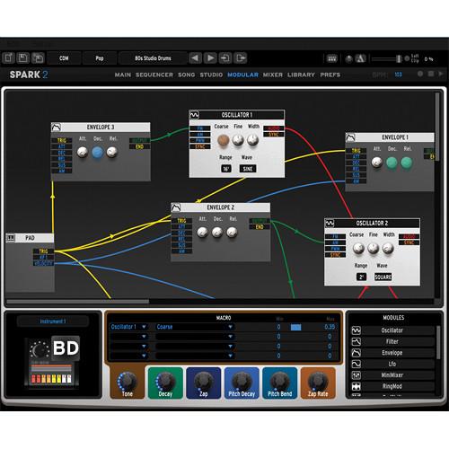
Task: Open the 16' range selector on Oscillator 1
Action: pos(226,169)
